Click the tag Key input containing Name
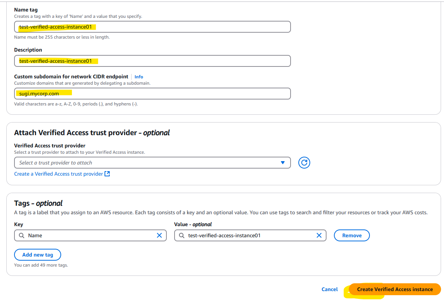The image size is (444, 300). pyautogui.click(x=90, y=235)
